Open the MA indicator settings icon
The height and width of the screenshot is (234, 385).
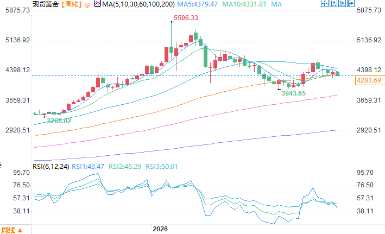coord(97,4)
